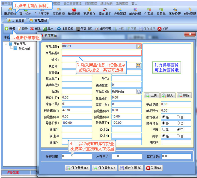Collapse the 所有商品 tree node
This screenshot has width=197, height=178.
(6, 44)
